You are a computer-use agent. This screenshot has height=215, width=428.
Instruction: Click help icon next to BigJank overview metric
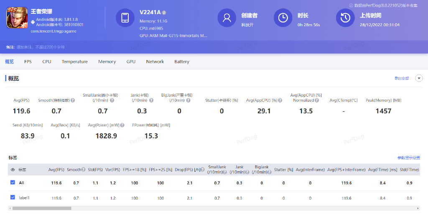pos(189,100)
